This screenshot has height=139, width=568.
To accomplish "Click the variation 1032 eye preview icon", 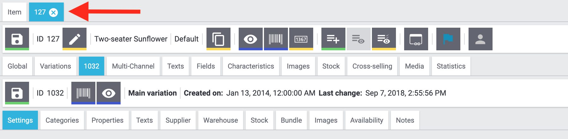I will 109,93.
